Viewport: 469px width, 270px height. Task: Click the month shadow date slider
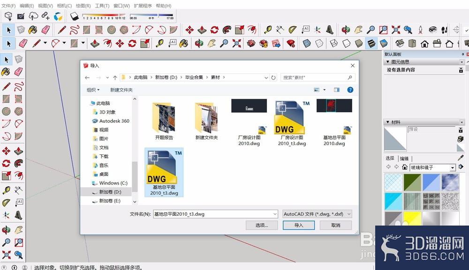click(104, 16)
